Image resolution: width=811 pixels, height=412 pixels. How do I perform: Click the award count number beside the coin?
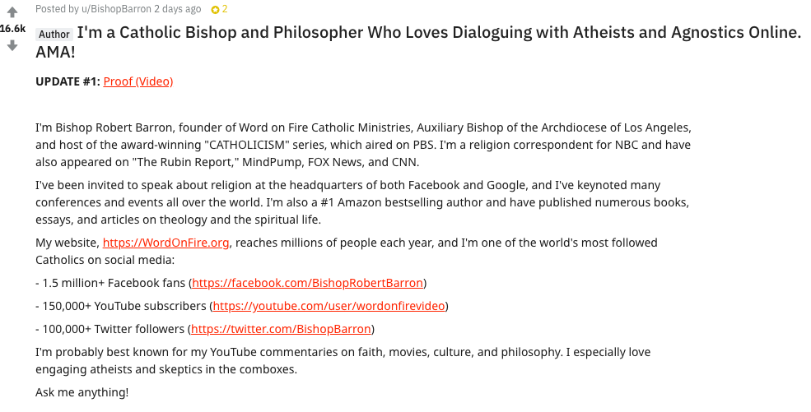click(225, 9)
